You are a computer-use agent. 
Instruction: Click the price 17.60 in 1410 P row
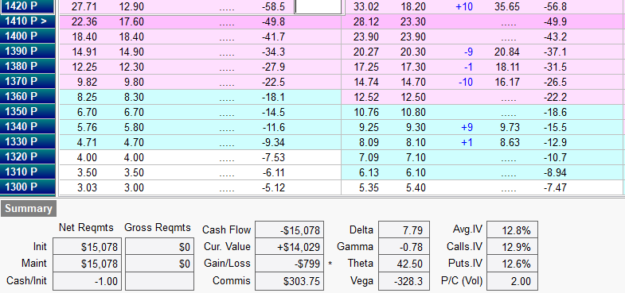pos(131,22)
